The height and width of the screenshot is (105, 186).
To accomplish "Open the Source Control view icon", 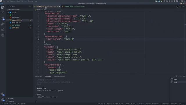I will 3,18.
